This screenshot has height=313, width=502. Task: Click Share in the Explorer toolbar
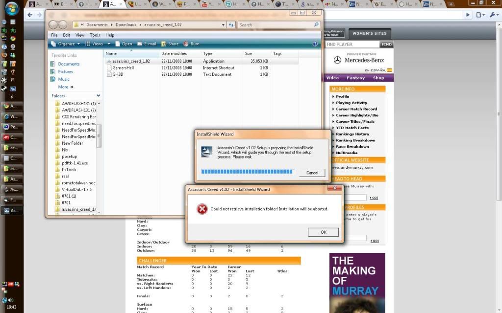pos(170,44)
